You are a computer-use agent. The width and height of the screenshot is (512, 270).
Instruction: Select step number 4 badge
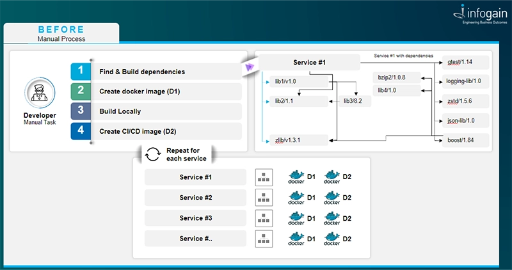[x=81, y=131]
